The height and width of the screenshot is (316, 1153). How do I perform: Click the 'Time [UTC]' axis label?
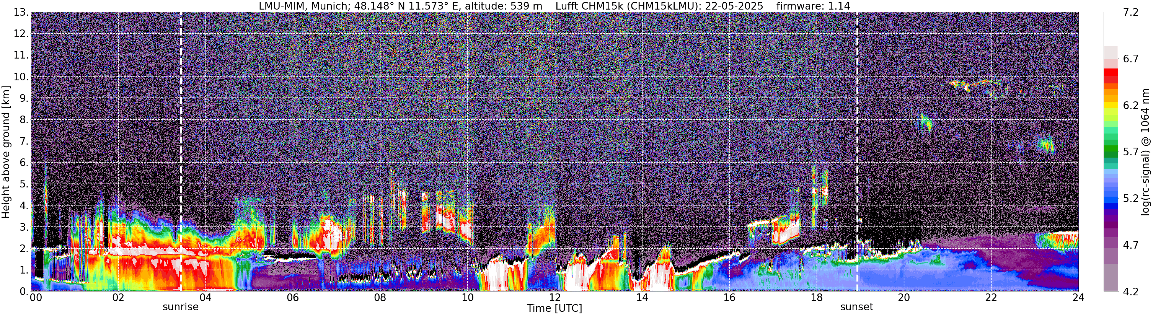coord(554,308)
